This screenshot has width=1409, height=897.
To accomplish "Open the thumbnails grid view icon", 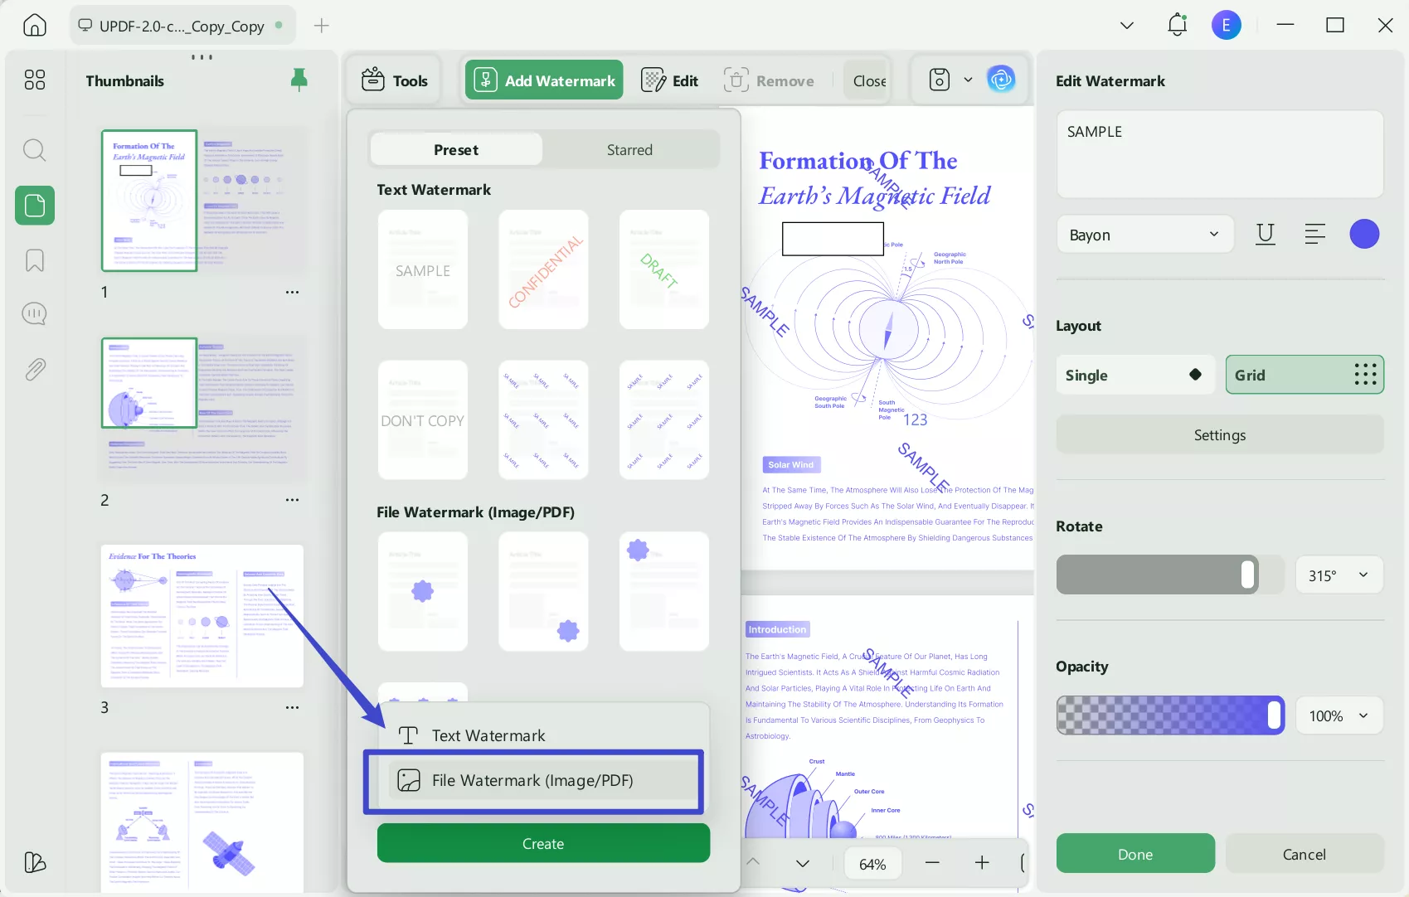I will click(x=35, y=80).
